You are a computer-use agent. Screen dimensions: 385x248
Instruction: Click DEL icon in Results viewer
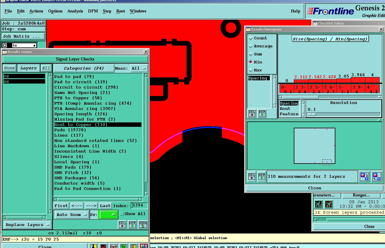point(122,225)
